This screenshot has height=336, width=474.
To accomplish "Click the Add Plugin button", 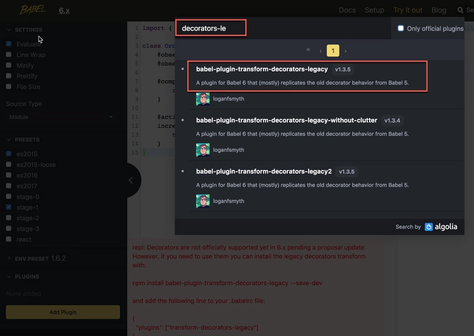I will click(x=63, y=312).
